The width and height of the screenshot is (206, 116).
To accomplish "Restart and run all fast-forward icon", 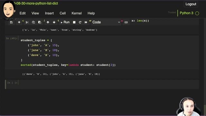I will pos(86,22).
